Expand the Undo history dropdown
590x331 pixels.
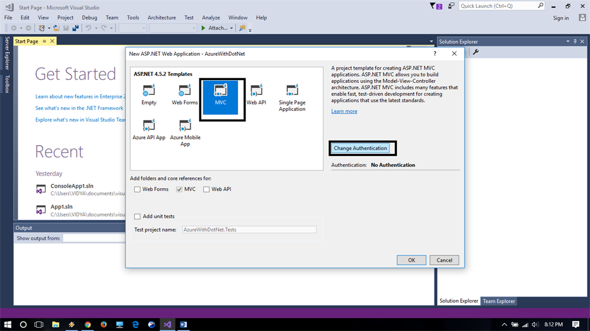[96, 28]
